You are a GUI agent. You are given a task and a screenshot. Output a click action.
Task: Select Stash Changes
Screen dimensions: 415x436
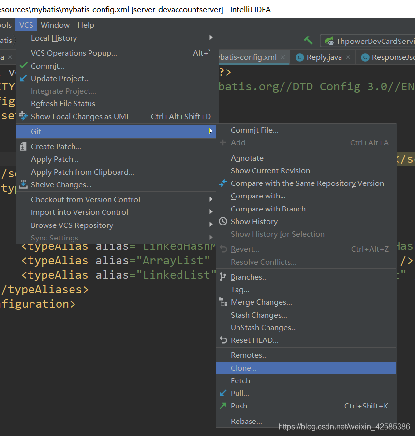click(306, 315)
